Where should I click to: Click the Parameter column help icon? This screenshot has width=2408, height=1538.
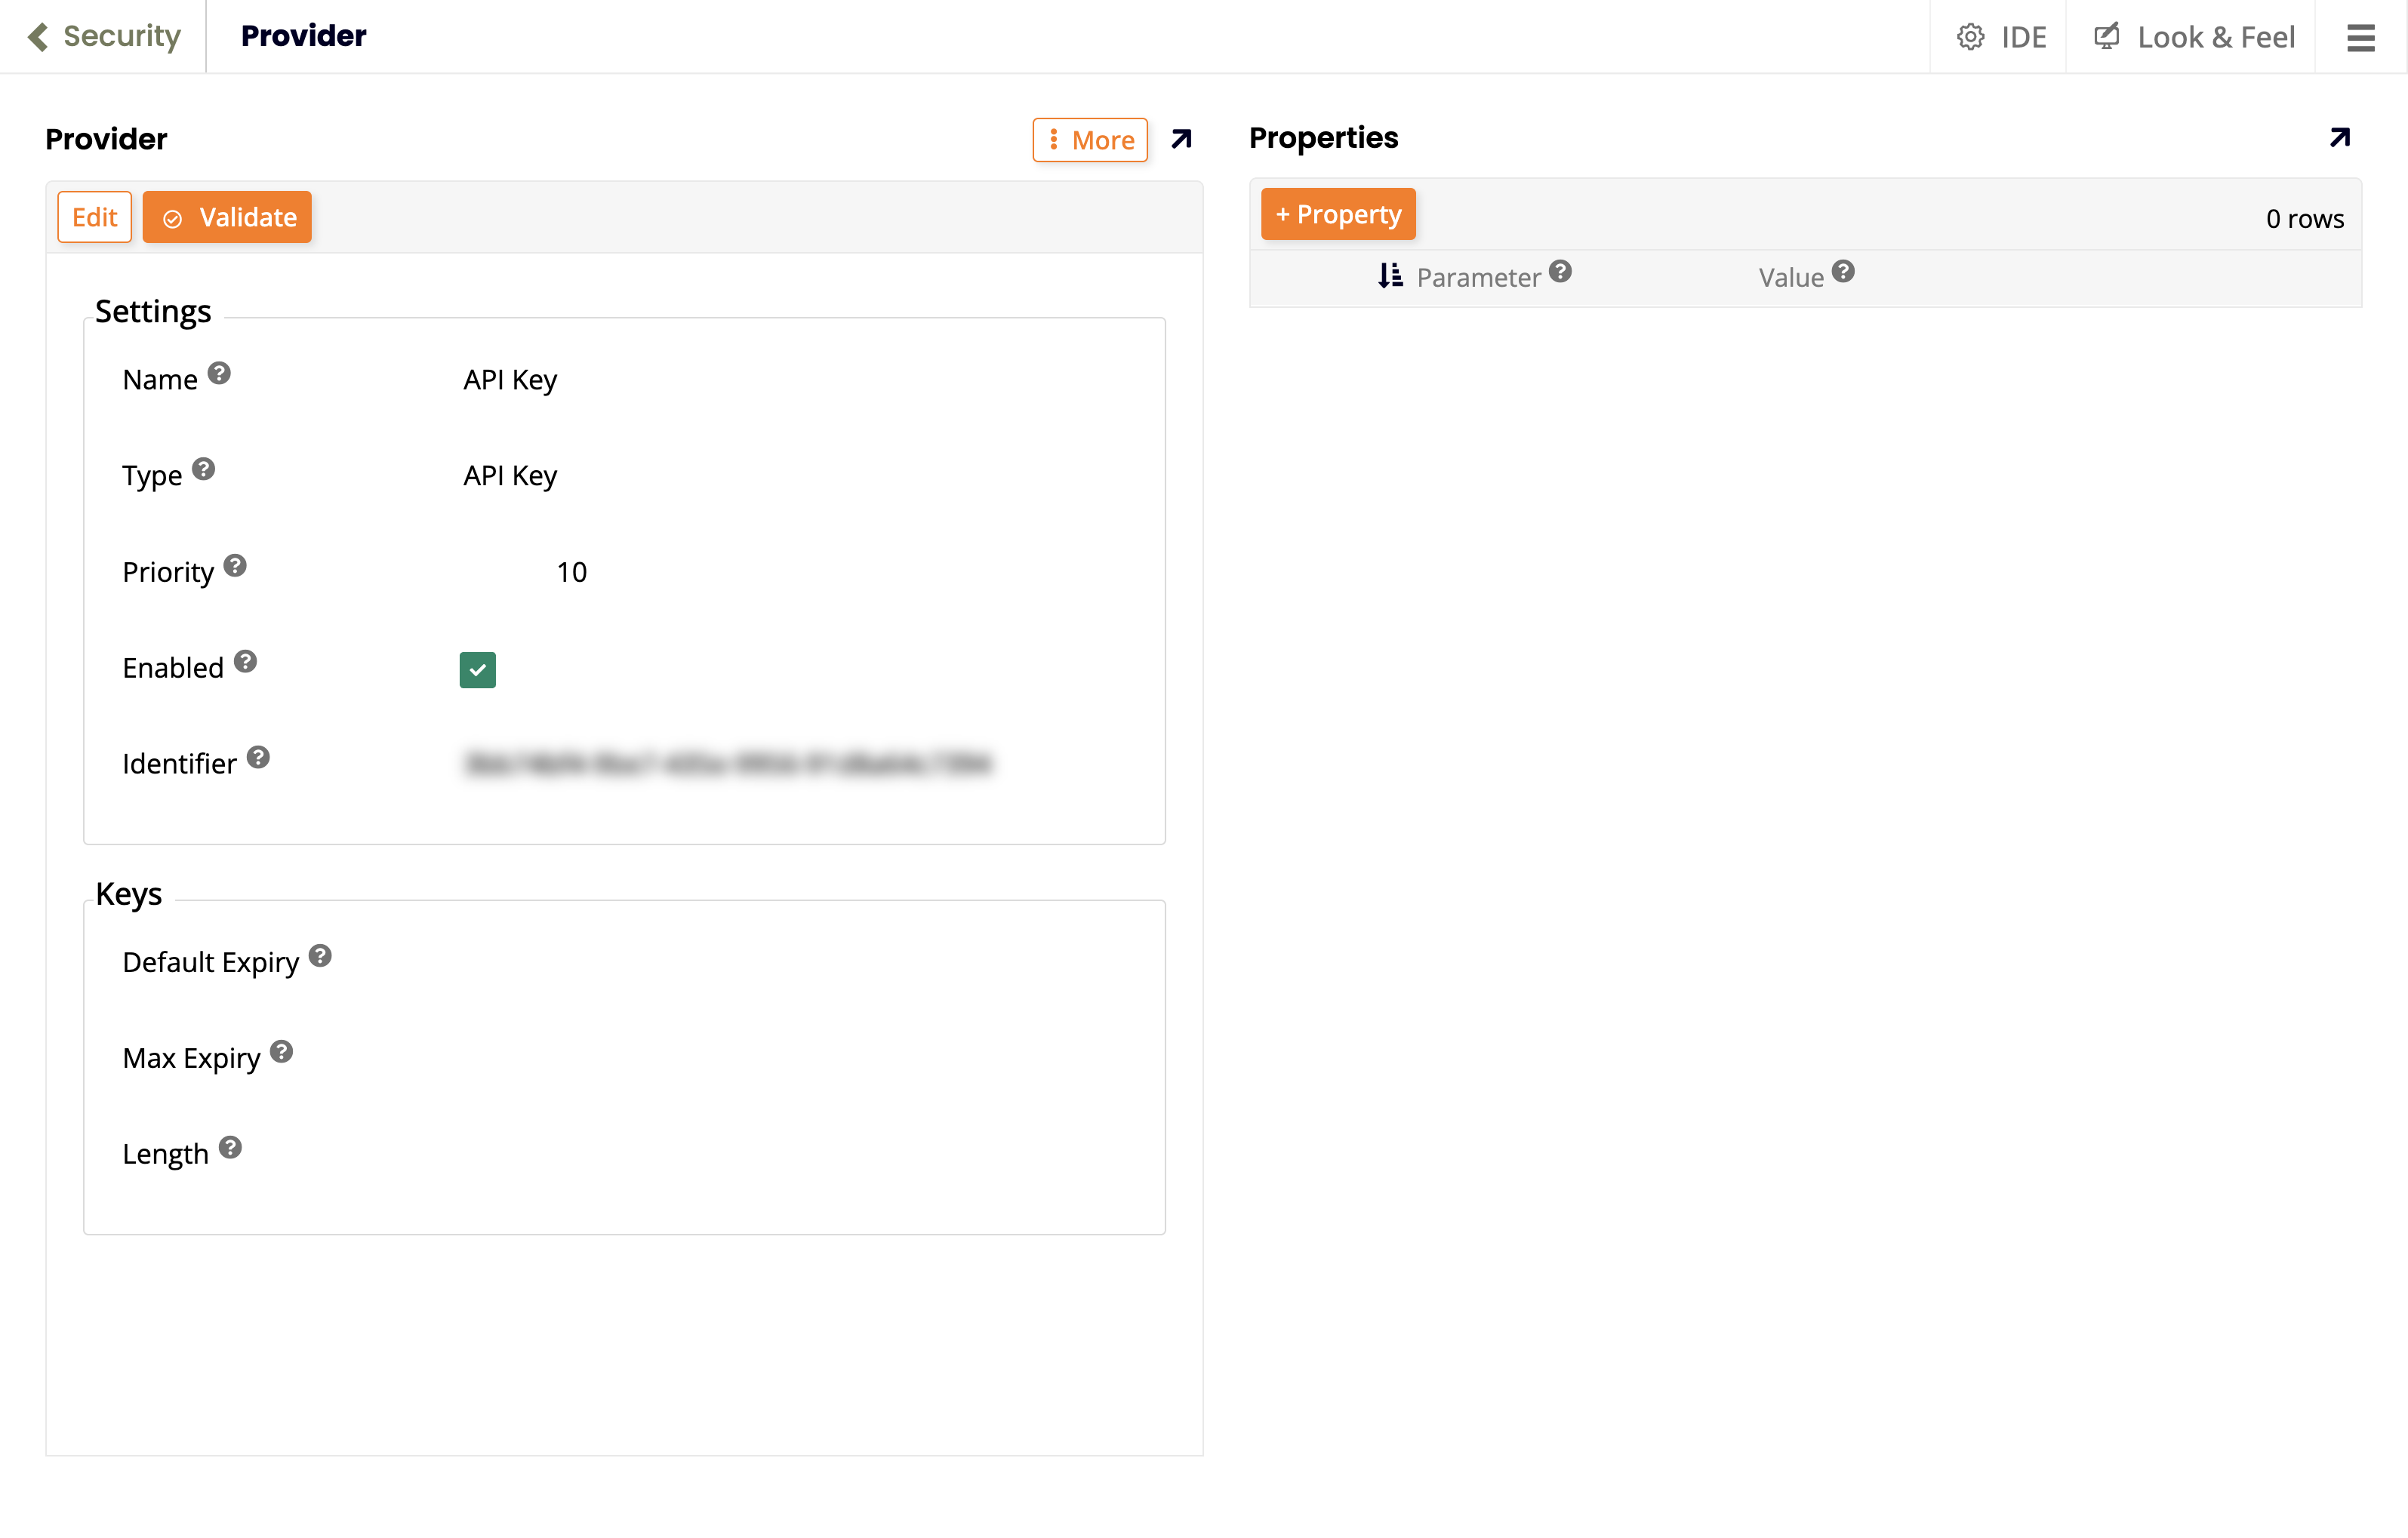[1560, 271]
